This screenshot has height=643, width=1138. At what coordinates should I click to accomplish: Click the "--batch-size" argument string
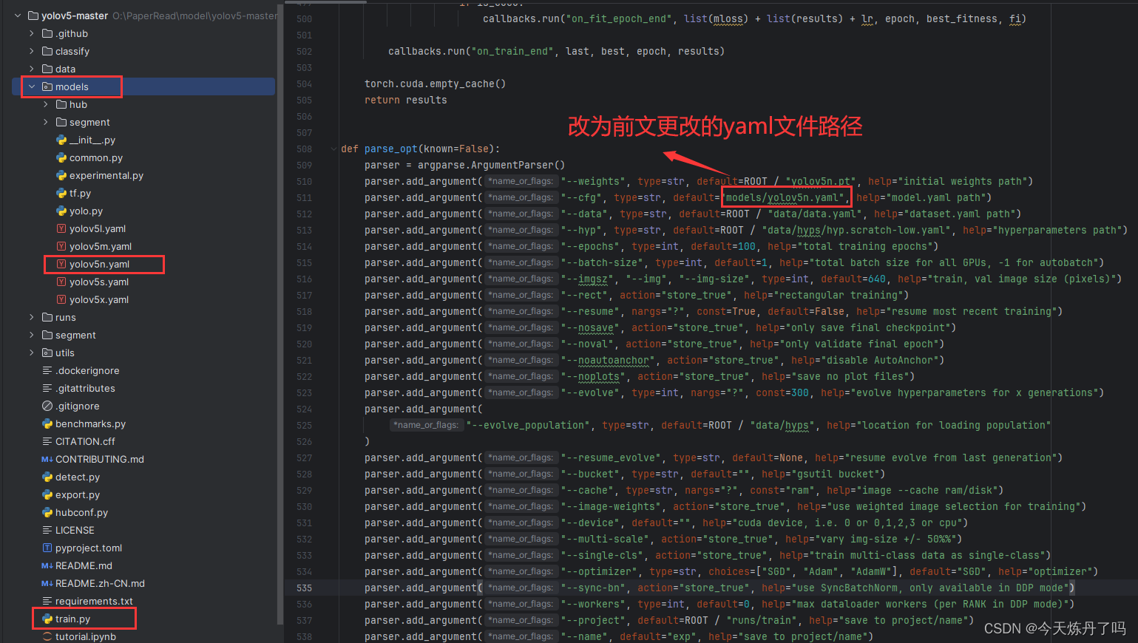click(602, 262)
